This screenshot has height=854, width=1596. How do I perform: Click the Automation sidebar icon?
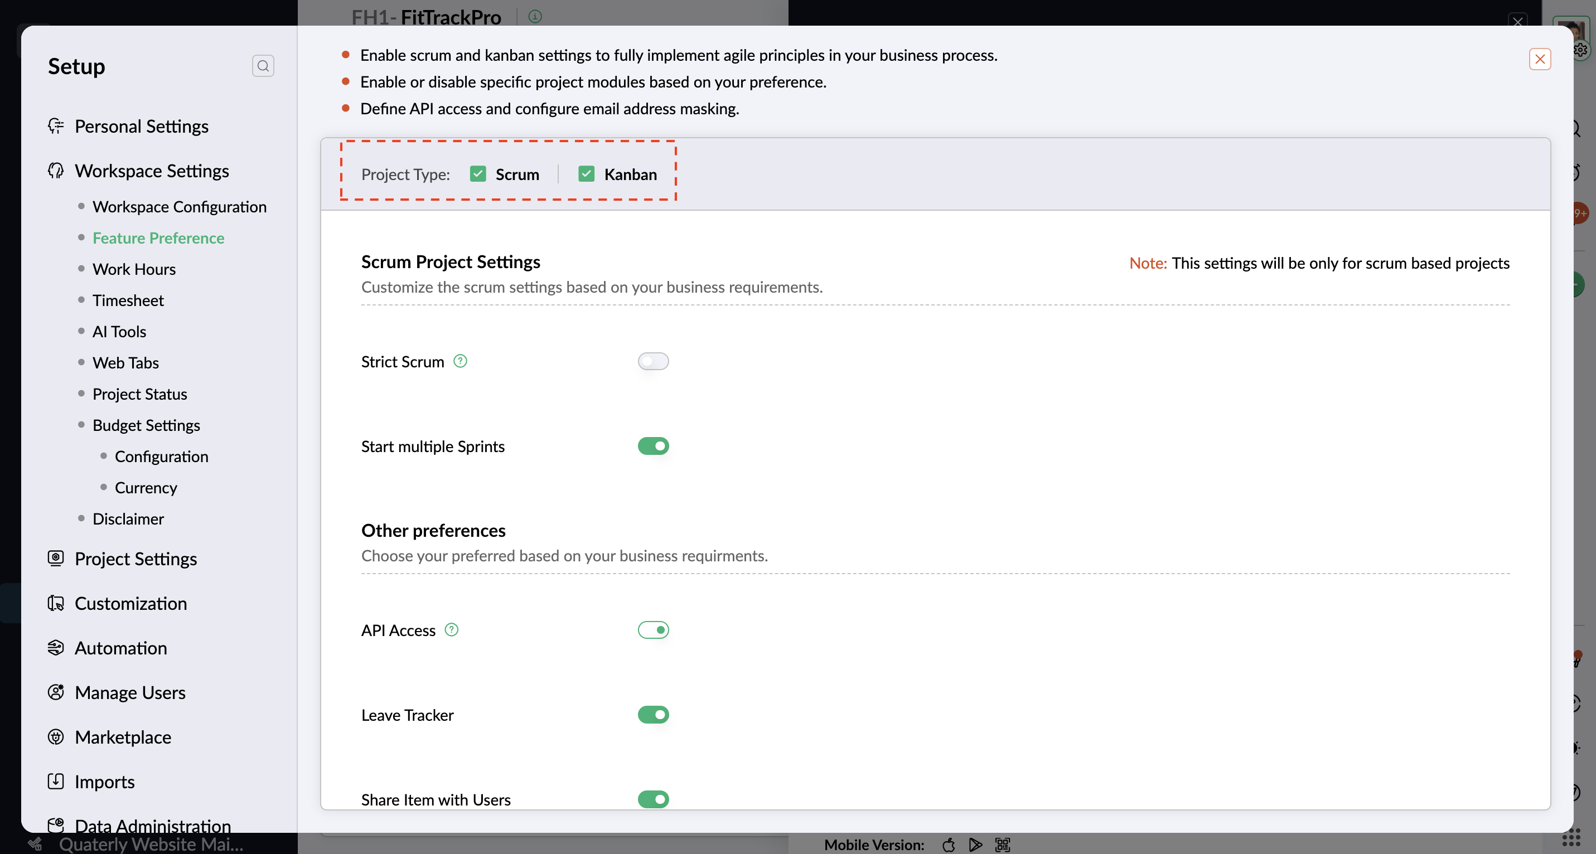click(56, 647)
